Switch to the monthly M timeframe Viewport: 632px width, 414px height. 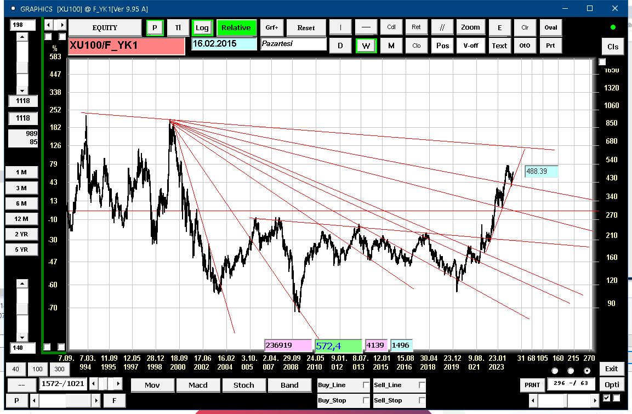(x=391, y=46)
